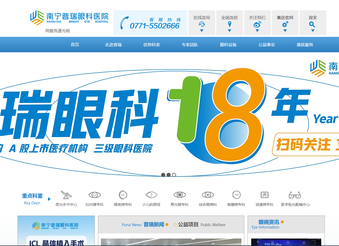
Task: Click the 小儿斜弱视 text link
Action: point(151,205)
